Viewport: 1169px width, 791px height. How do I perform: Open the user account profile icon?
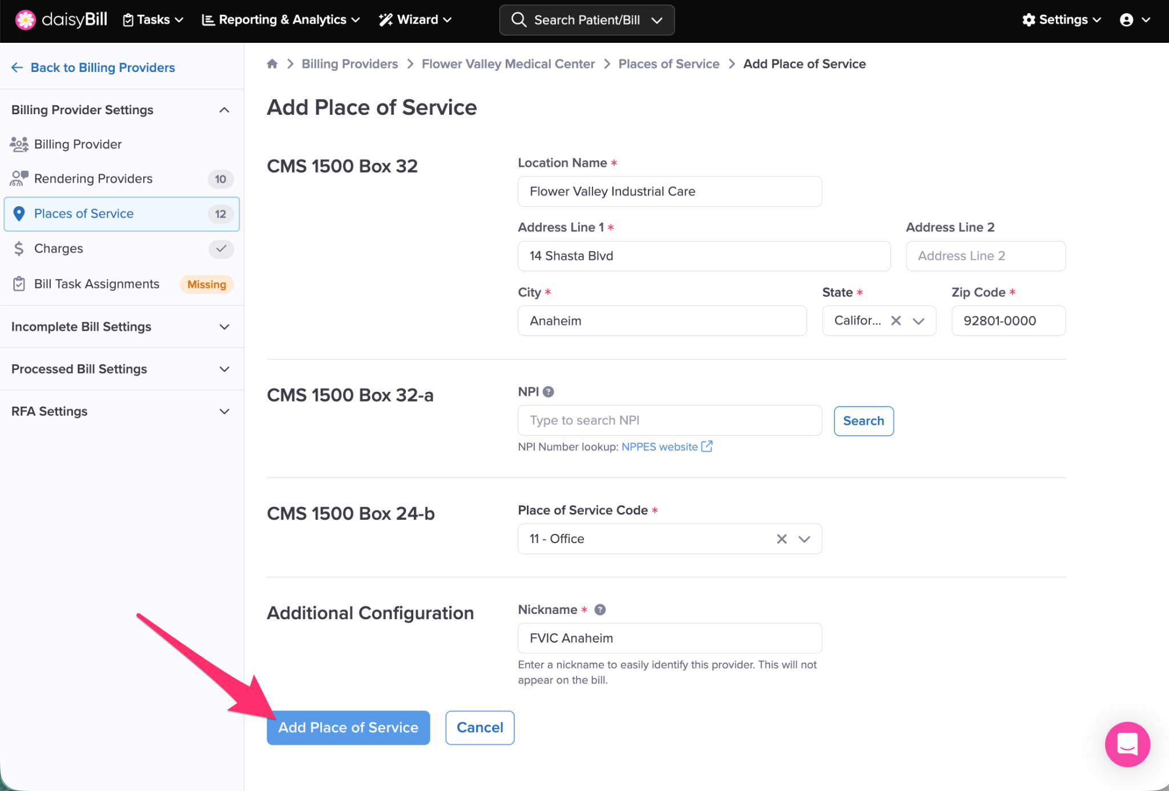tap(1127, 20)
